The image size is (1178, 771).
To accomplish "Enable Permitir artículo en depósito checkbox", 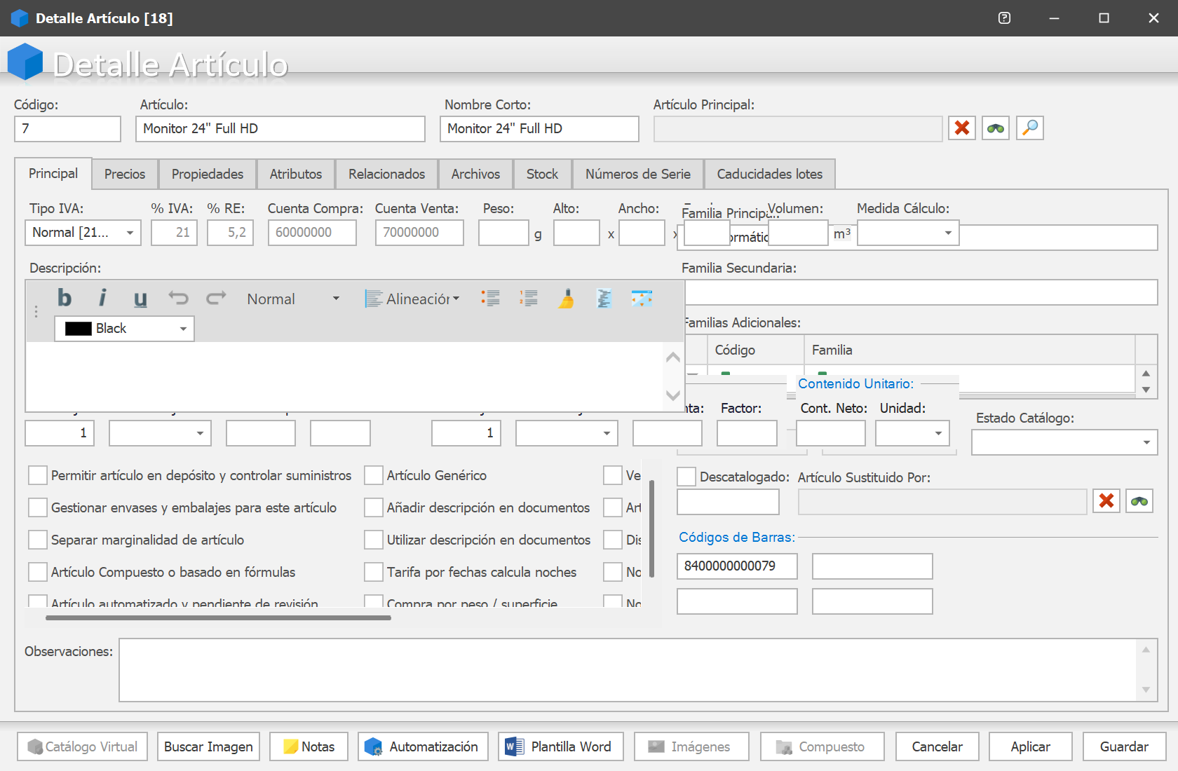I will tap(38, 475).
